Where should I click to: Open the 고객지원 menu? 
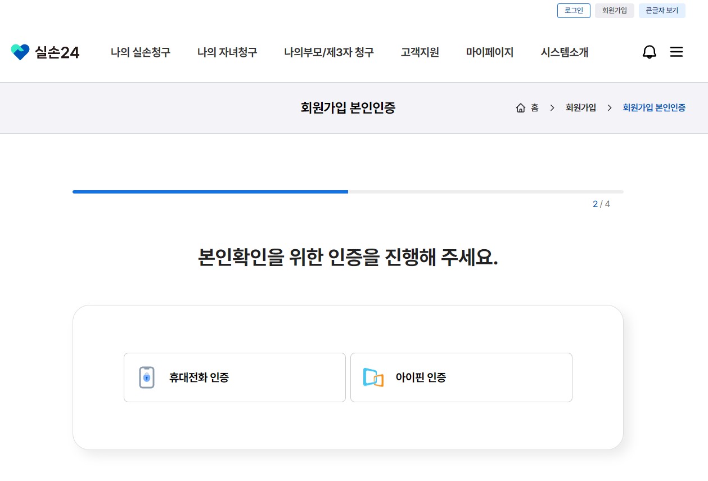(420, 52)
